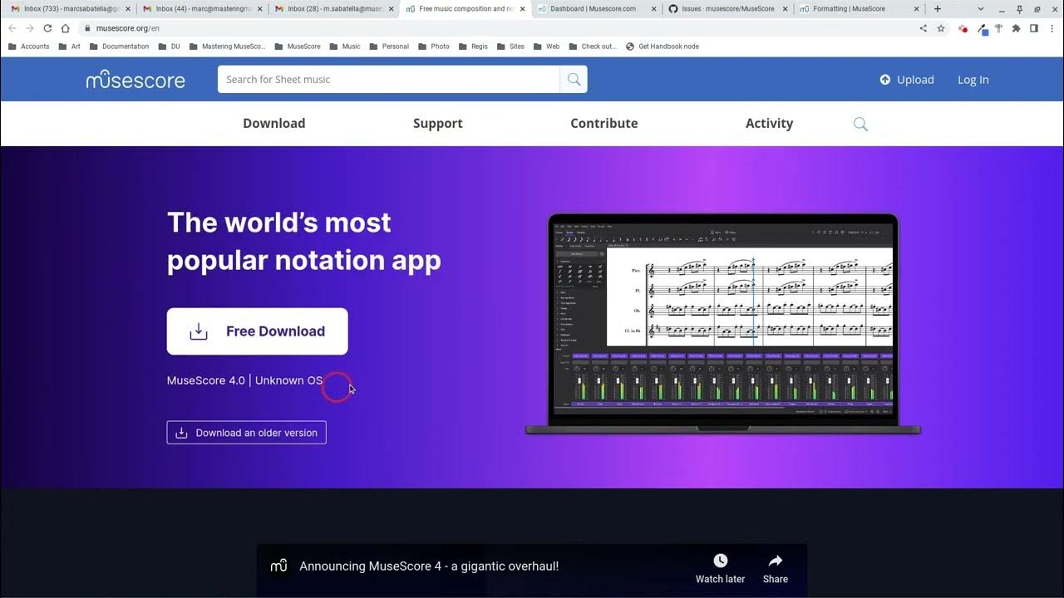Open a new tab with the plus button
This screenshot has width=1064, height=598.
(x=938, y=9)
